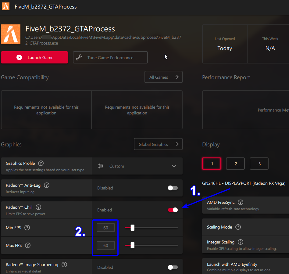Turn on Radeon Image Sharpening toggle
This screenshot has height=274, width=289.
[x=173, y=267]
